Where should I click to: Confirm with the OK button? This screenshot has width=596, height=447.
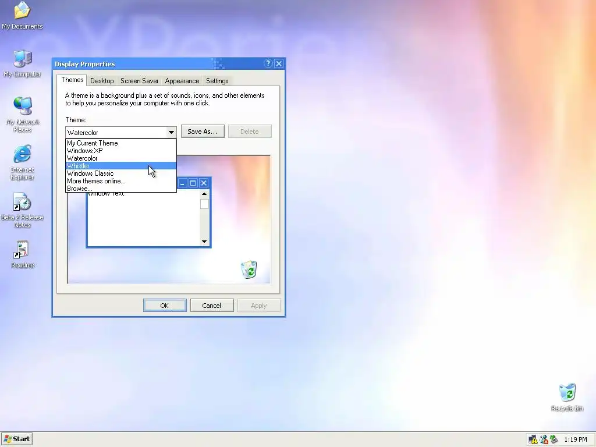(x=165, y=306)
